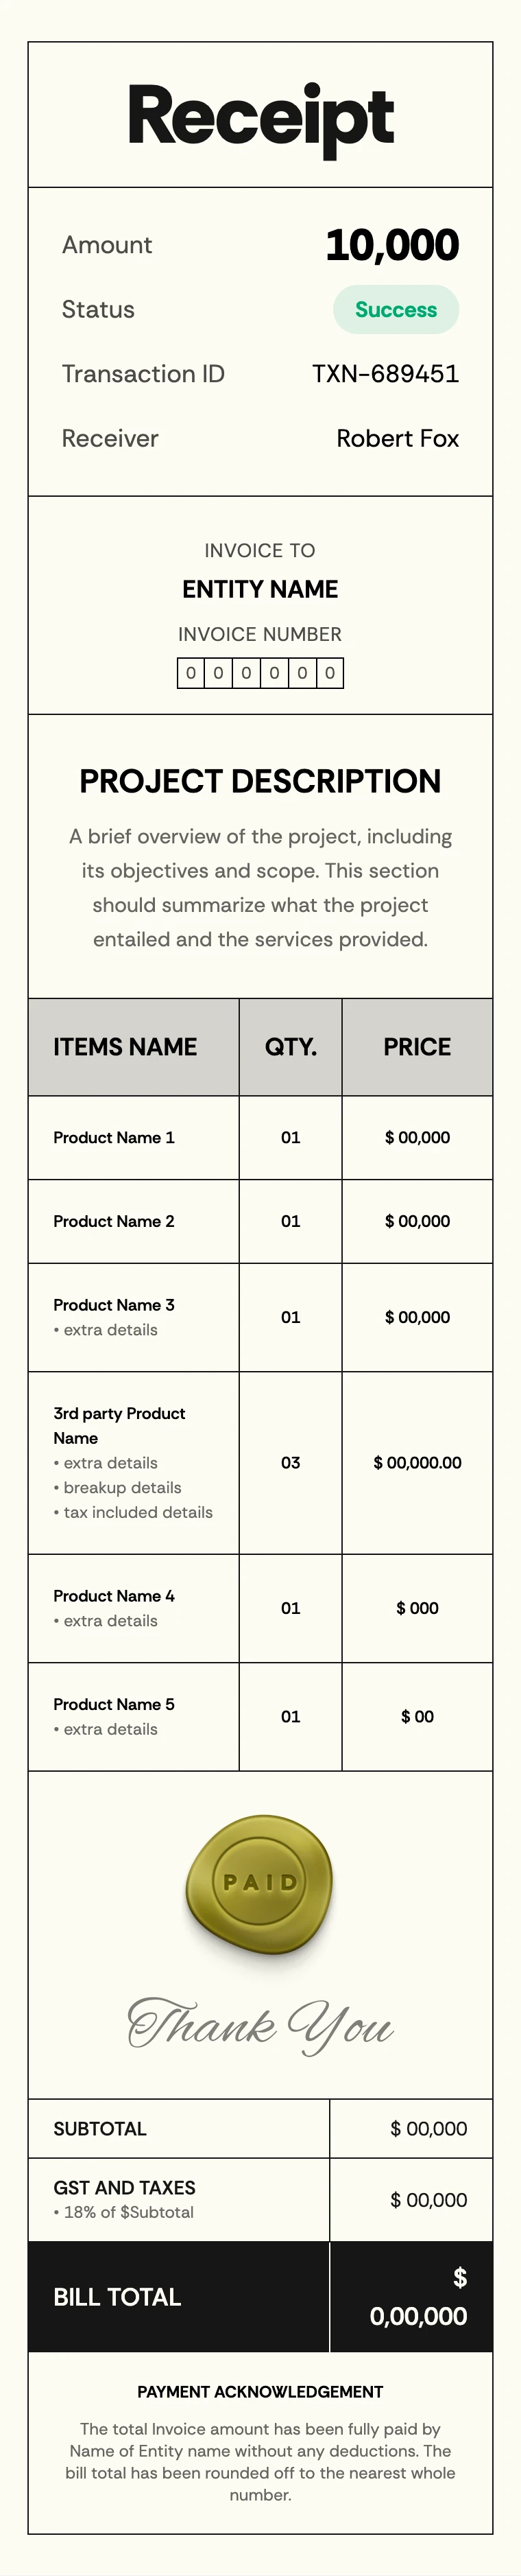The width and height of the screenshot is (521, 2576).
Task: Click the TXN-689451 transaction ID
Action: pyautogui.click(x=385, y=374)
